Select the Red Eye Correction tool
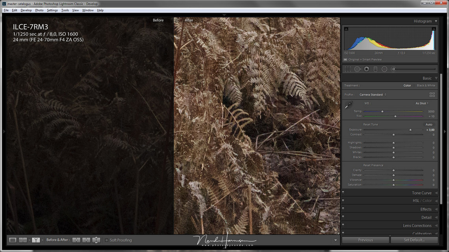 (x=367, y=69)
